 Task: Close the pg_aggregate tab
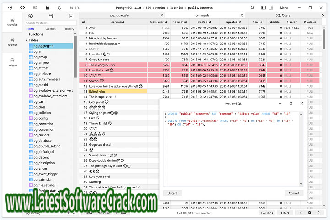[162, 15]
